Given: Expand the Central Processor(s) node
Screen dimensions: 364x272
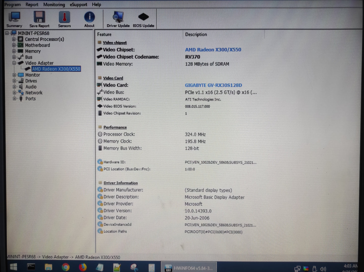Looking at the screenshot, I should point(14,39).
